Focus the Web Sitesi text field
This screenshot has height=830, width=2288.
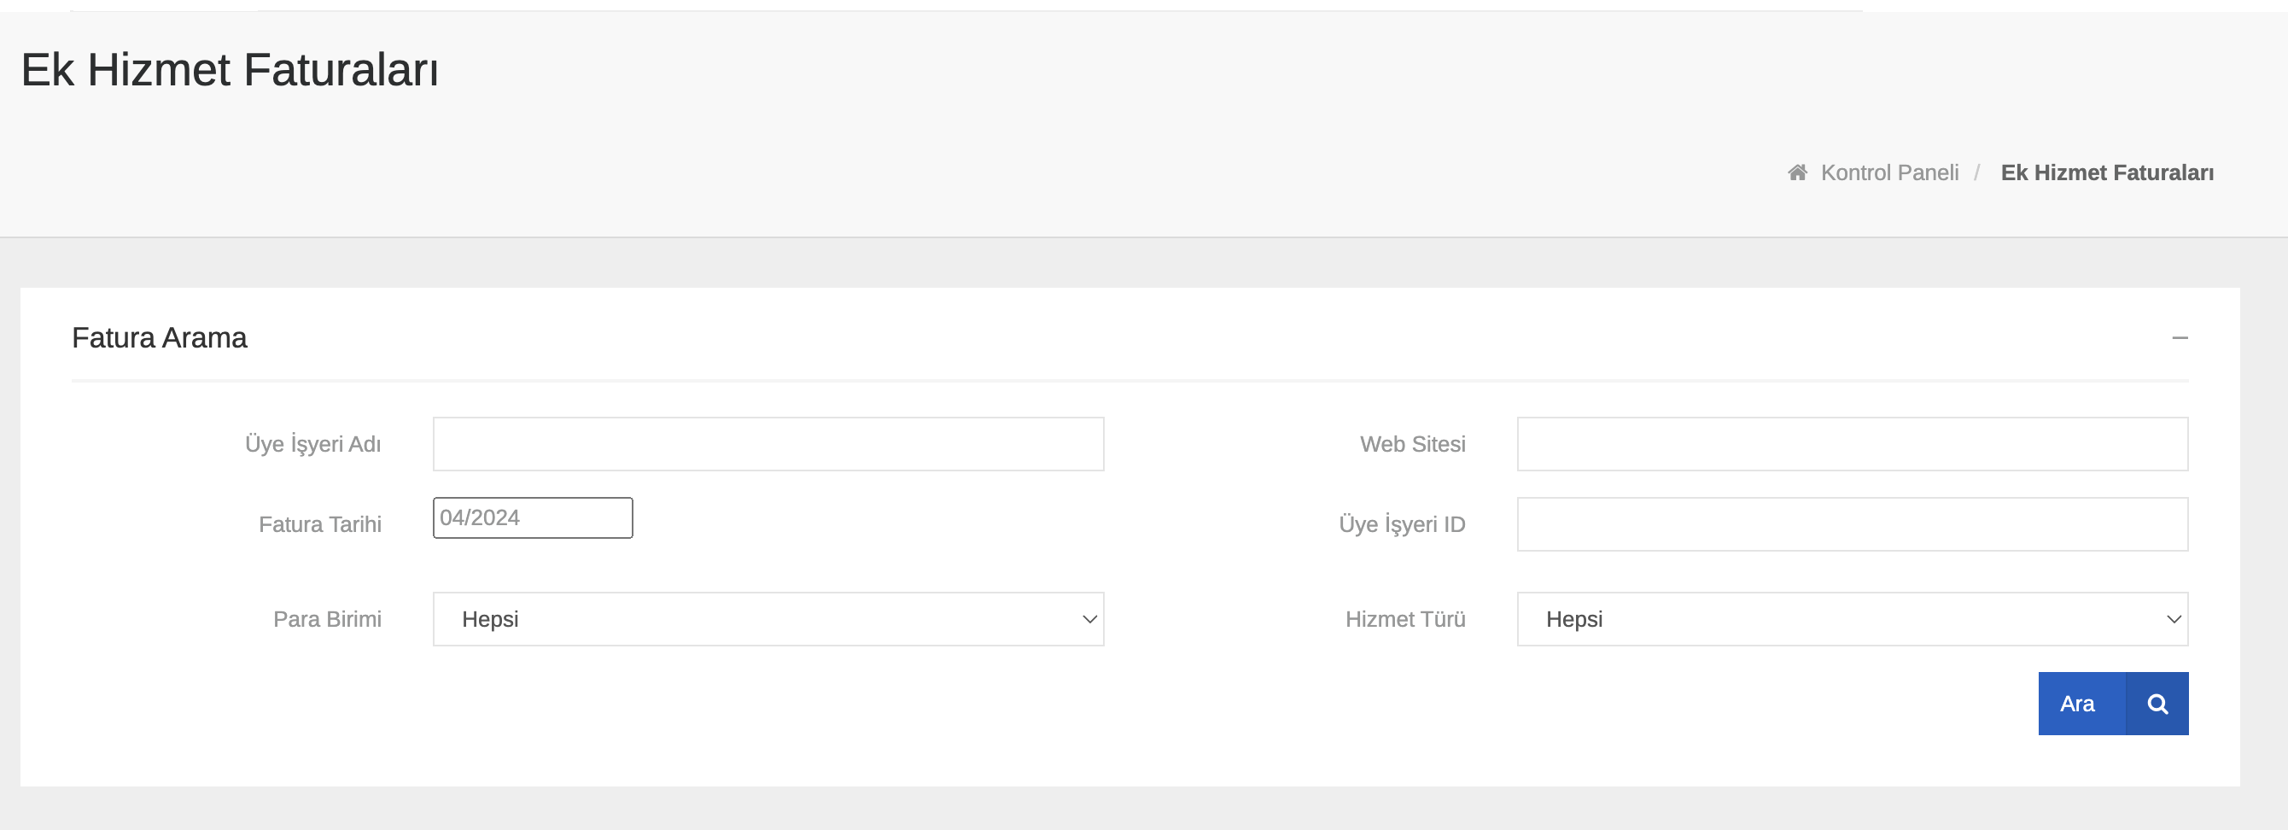[1852, 444]
